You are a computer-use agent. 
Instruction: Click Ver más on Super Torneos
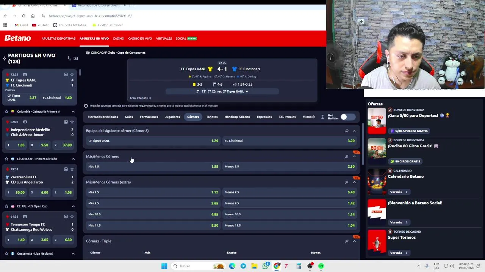(399, 253)
